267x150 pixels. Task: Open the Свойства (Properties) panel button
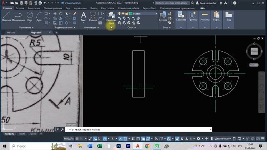[181, 17]
